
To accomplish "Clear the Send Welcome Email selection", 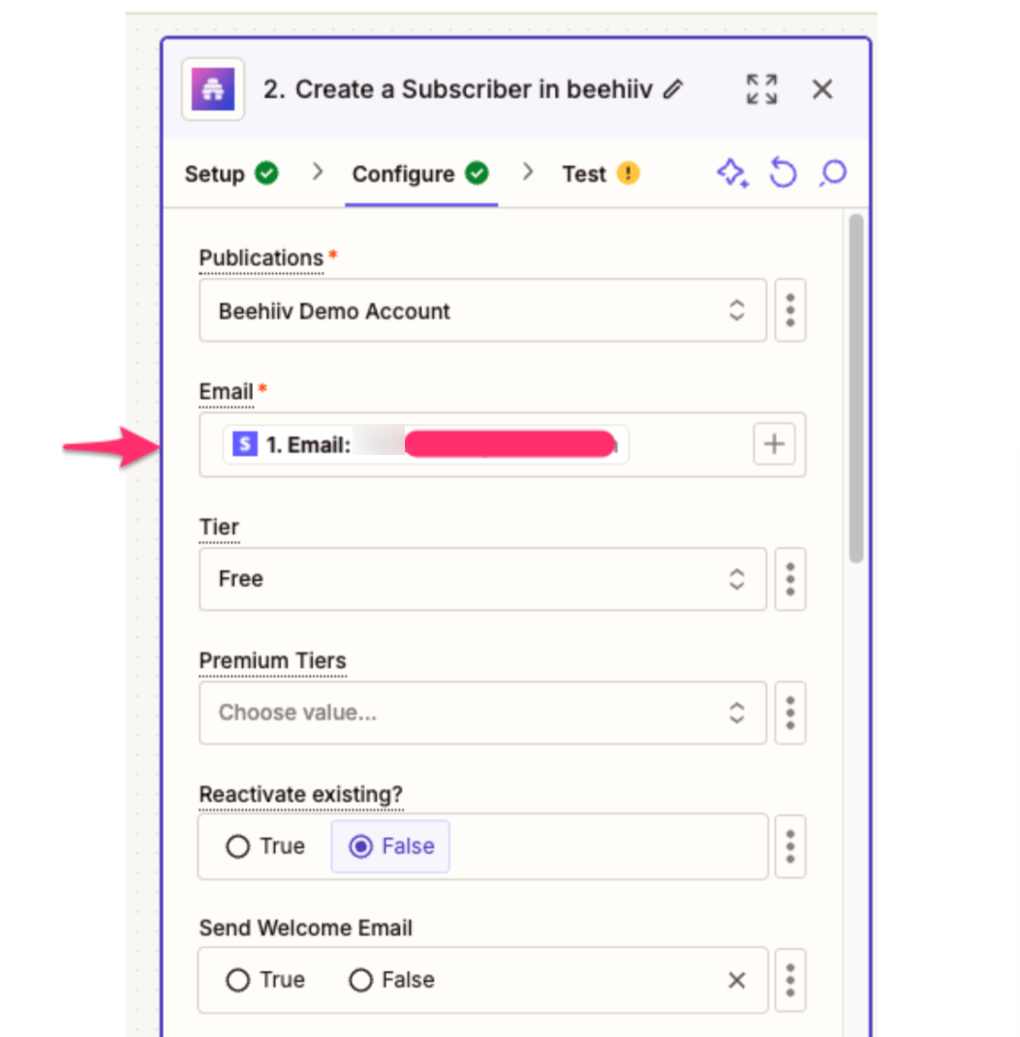I will tap(737, 981).
